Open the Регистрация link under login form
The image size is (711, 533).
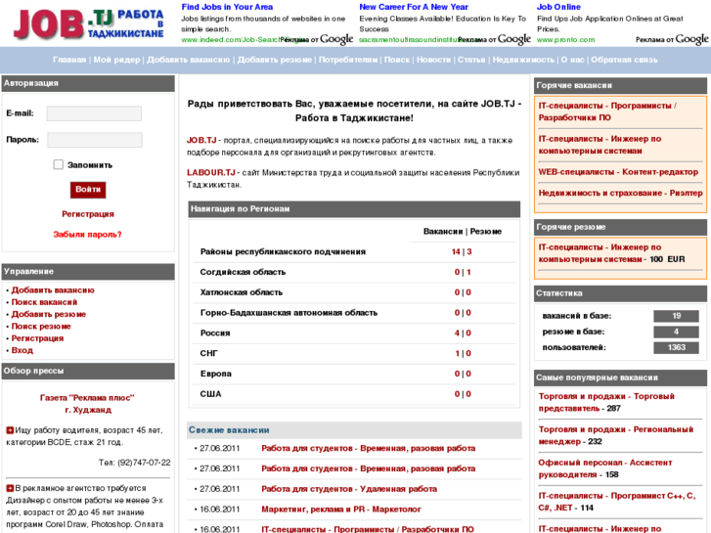pos(88,214)
